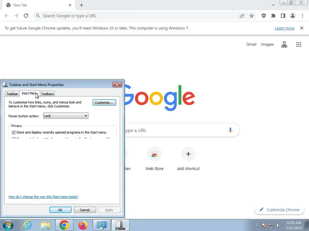Click the Customize... button
309x231 pixels.
pyautogui.click(x=104, y=103)
